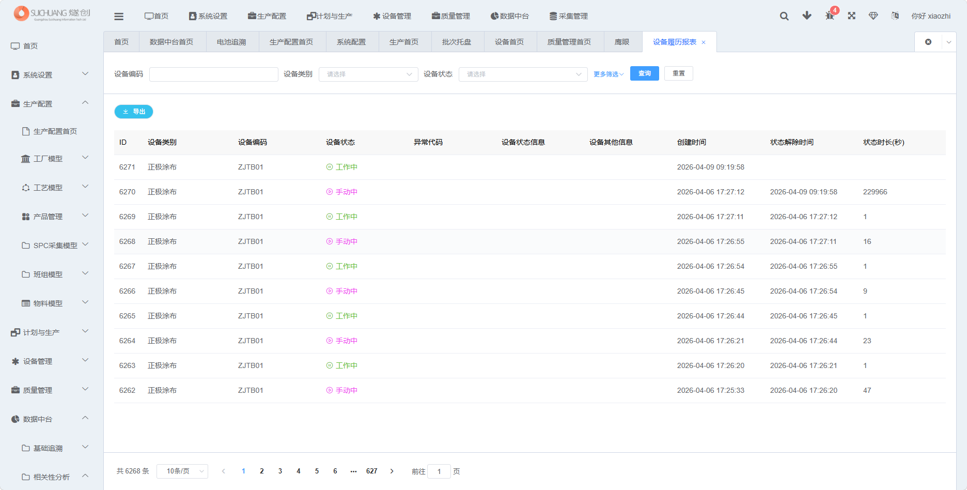Click the 工厂模型 building icon

(x=25, y=159)
